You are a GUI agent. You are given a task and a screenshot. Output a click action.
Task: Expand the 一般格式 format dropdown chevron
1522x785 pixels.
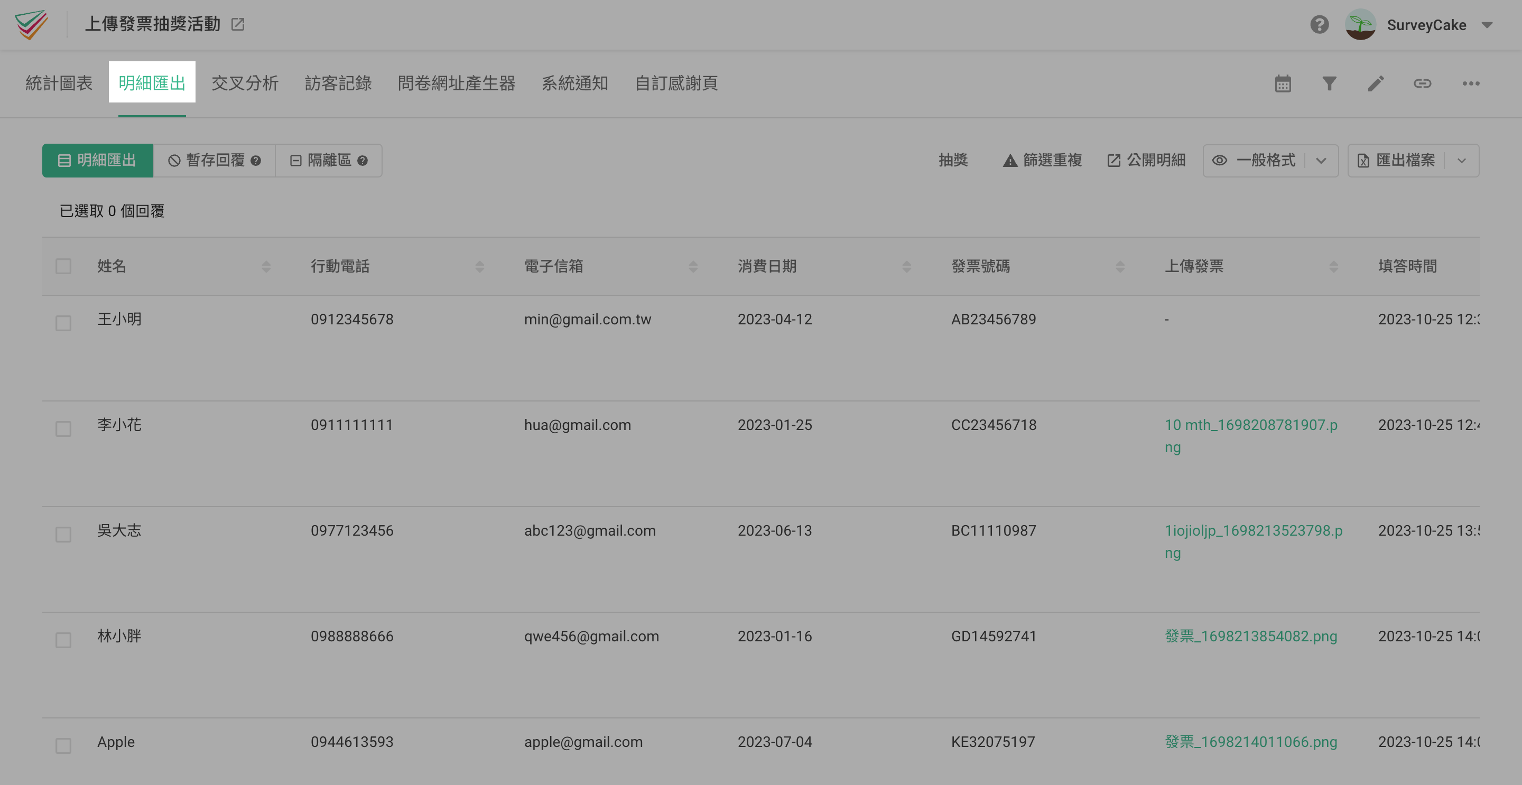1321,161
